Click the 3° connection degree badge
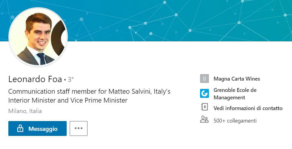Image resolution: width=292 pixels, height=149 pixels. 71,80
